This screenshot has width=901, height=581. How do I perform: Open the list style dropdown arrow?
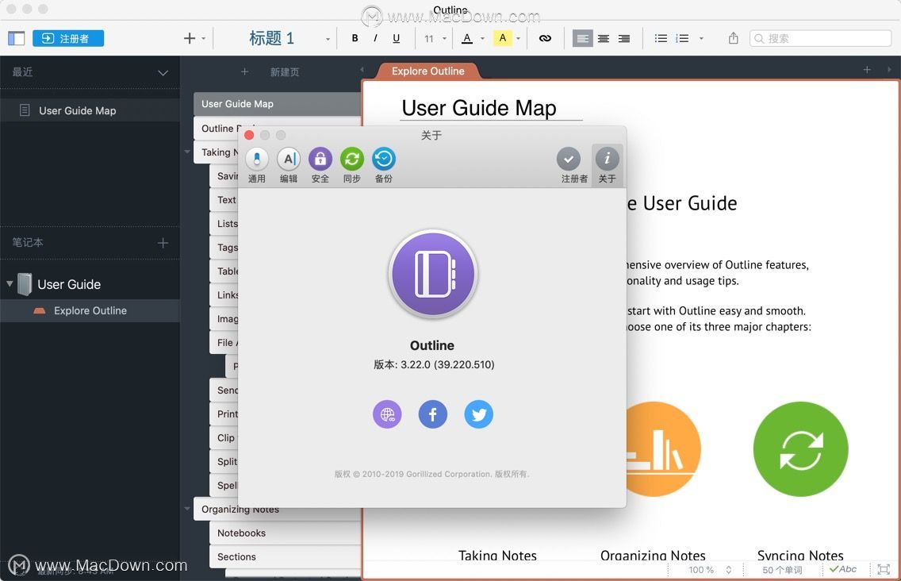[x=701, y=39]
